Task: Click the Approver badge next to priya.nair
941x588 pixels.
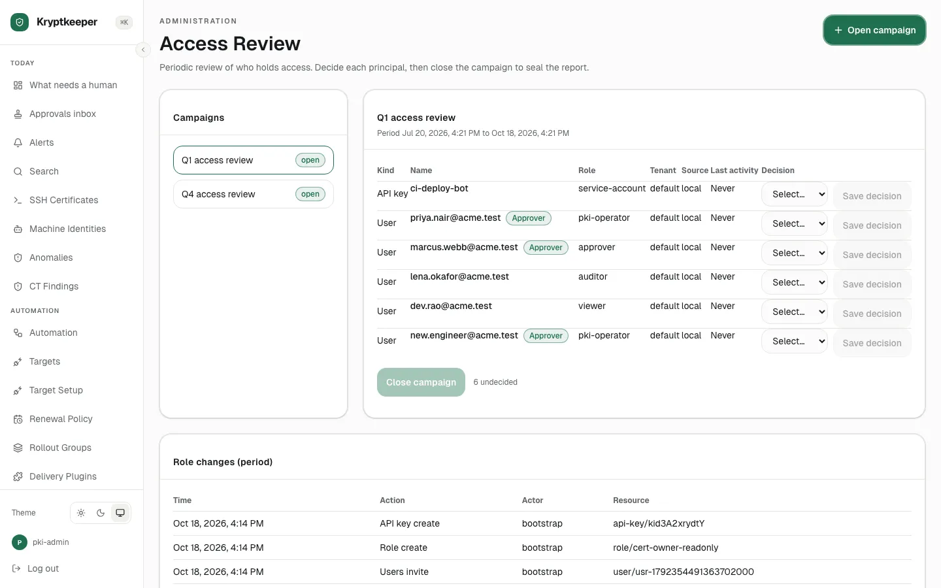Action: [x=529, y=218]
